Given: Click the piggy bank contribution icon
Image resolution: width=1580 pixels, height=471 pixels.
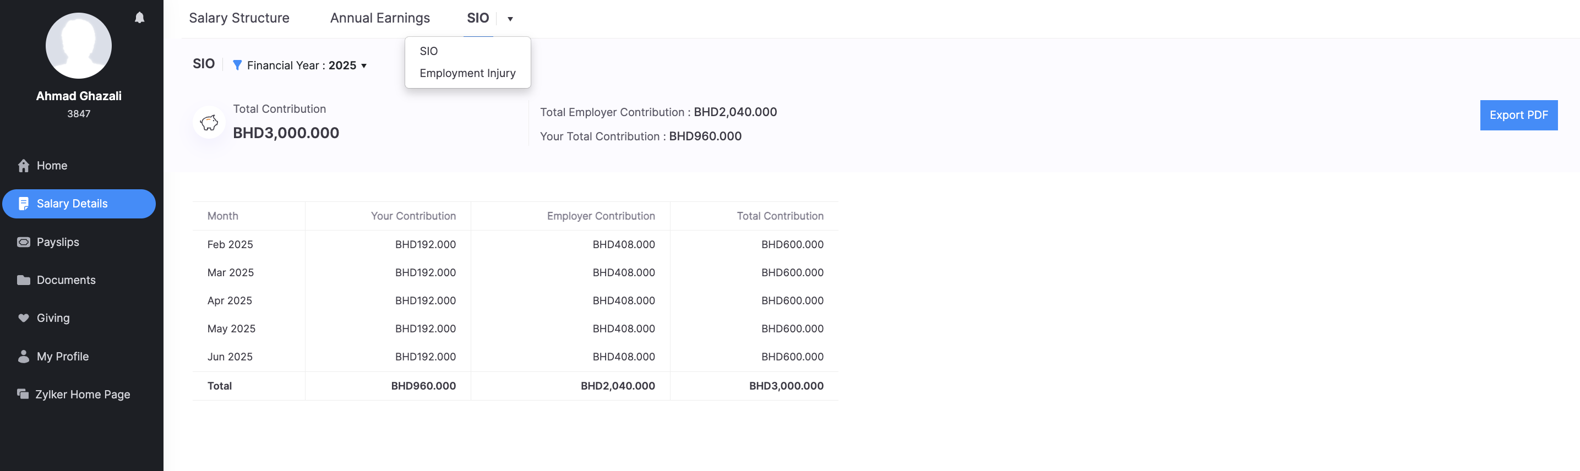Looking at the screenshot, I should [x=209, y=123].
